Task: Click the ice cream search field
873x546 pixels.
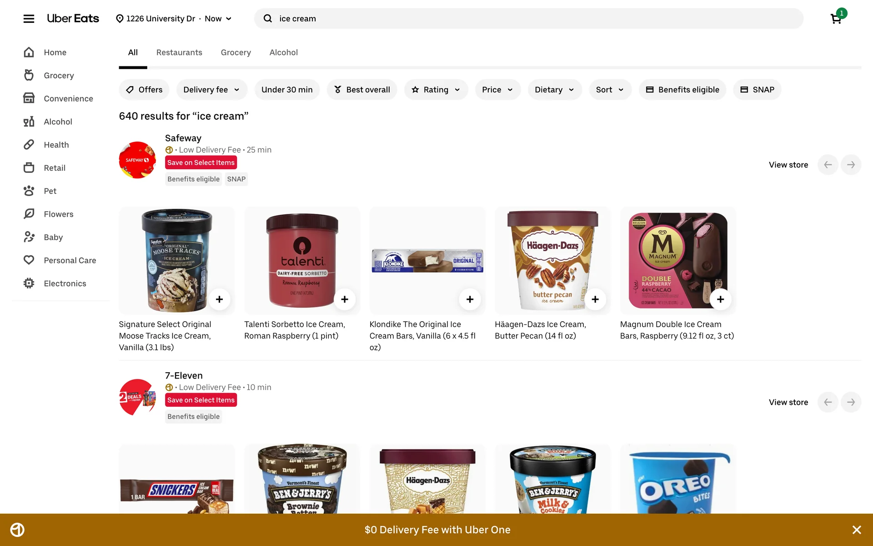Action: 529,18
